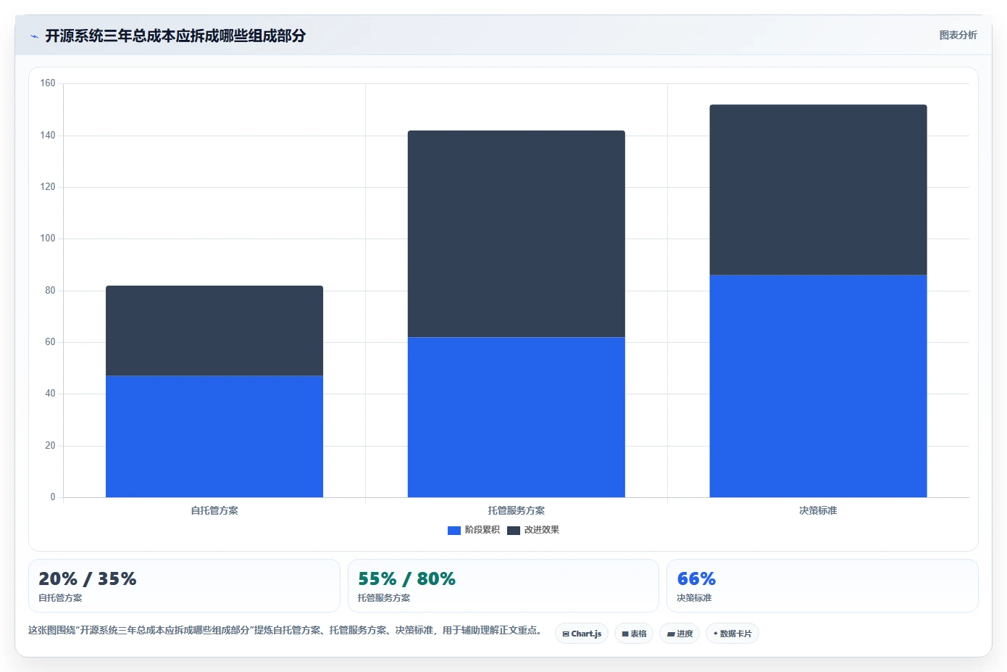Toggle the 阶段累积 legend item
The height and width of the screenshot is (672, 1007).
click(x=474, y=530)
